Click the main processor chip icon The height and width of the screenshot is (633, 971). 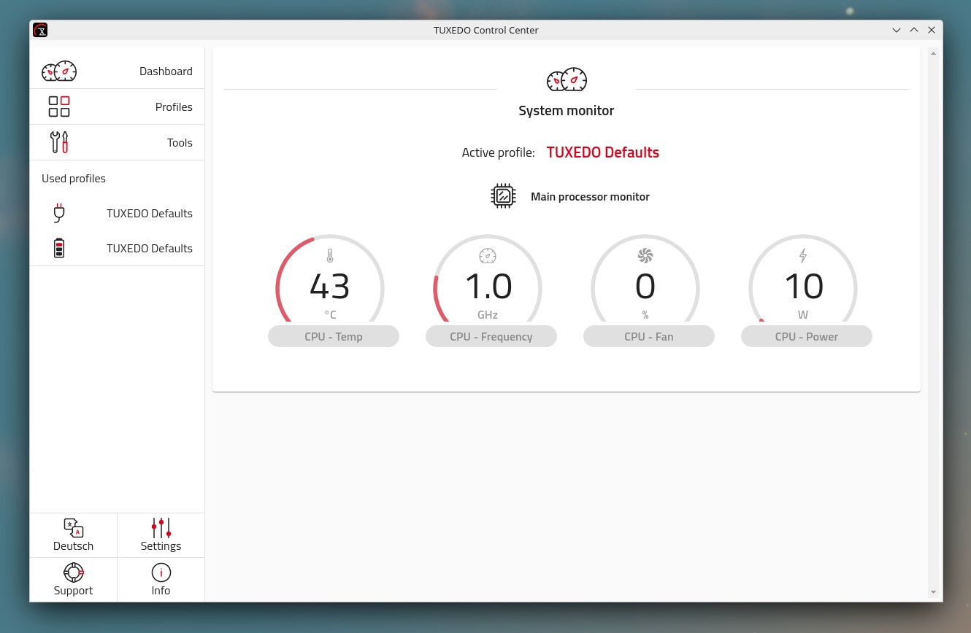[503, 196]
